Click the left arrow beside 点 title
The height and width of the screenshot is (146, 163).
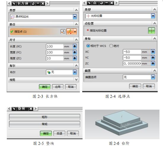(84, 3)
